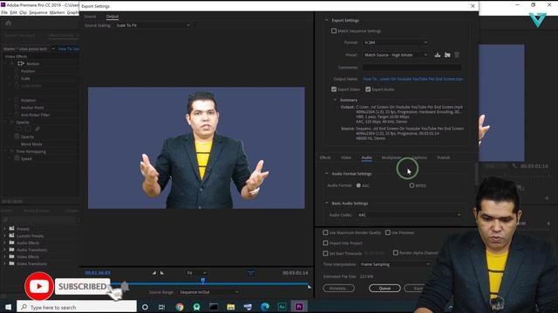The width and height of the screenshot is (558, 313).
Task: Open Google Chrome from the taskbar
Action: pyautogui.click(x=180, y=307)
